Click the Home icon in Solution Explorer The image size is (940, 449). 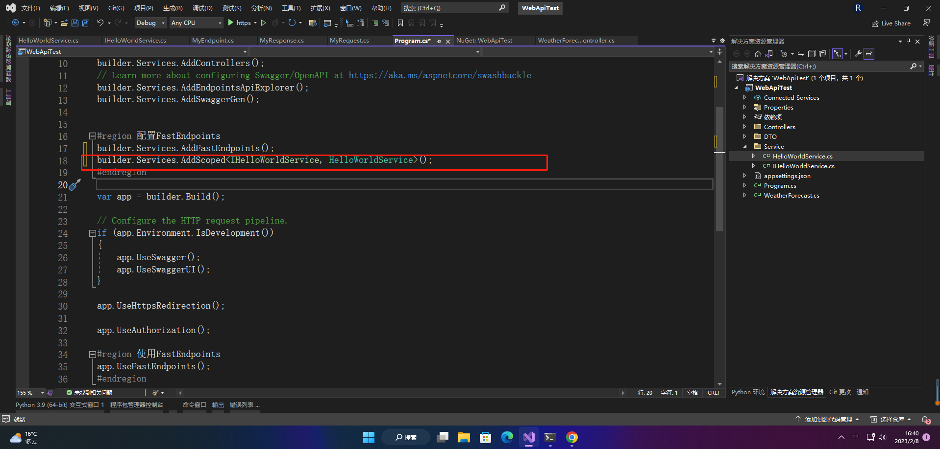point(758,54)
